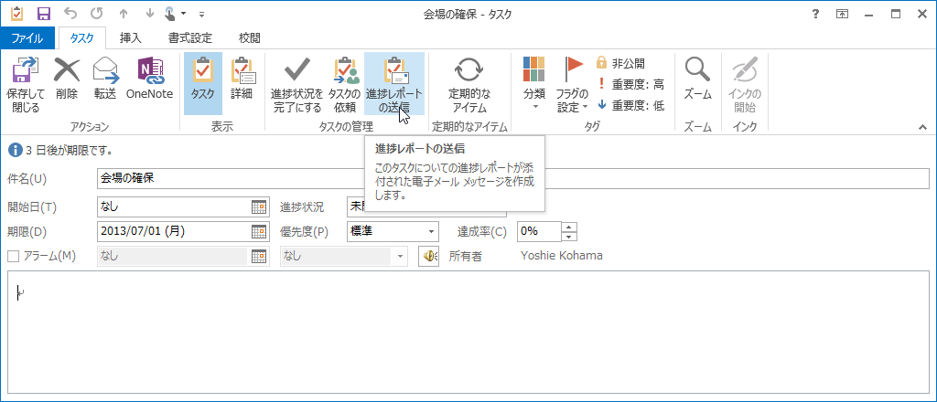Open the ズーム zoom dialog
Image resolution: width=937 pixels, height=402 pixels.
click(x=697, y=79)
